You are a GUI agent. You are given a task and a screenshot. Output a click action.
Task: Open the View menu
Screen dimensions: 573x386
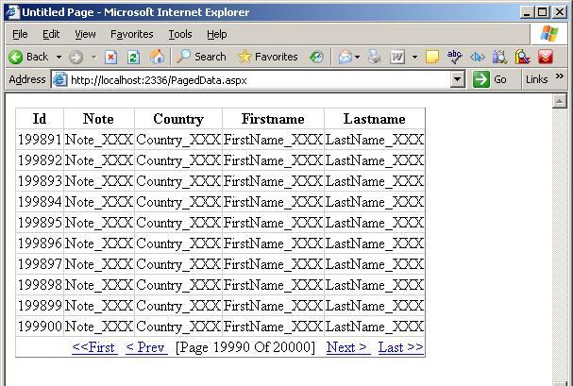point(85,34)
